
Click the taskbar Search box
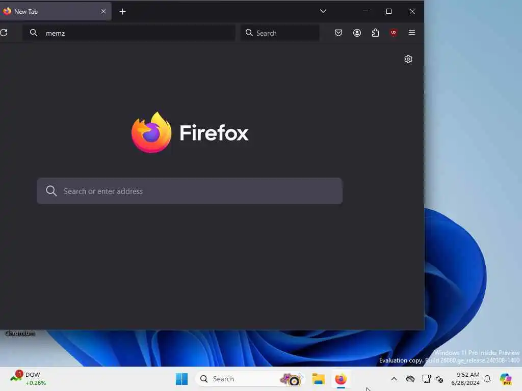coord(250,379)
